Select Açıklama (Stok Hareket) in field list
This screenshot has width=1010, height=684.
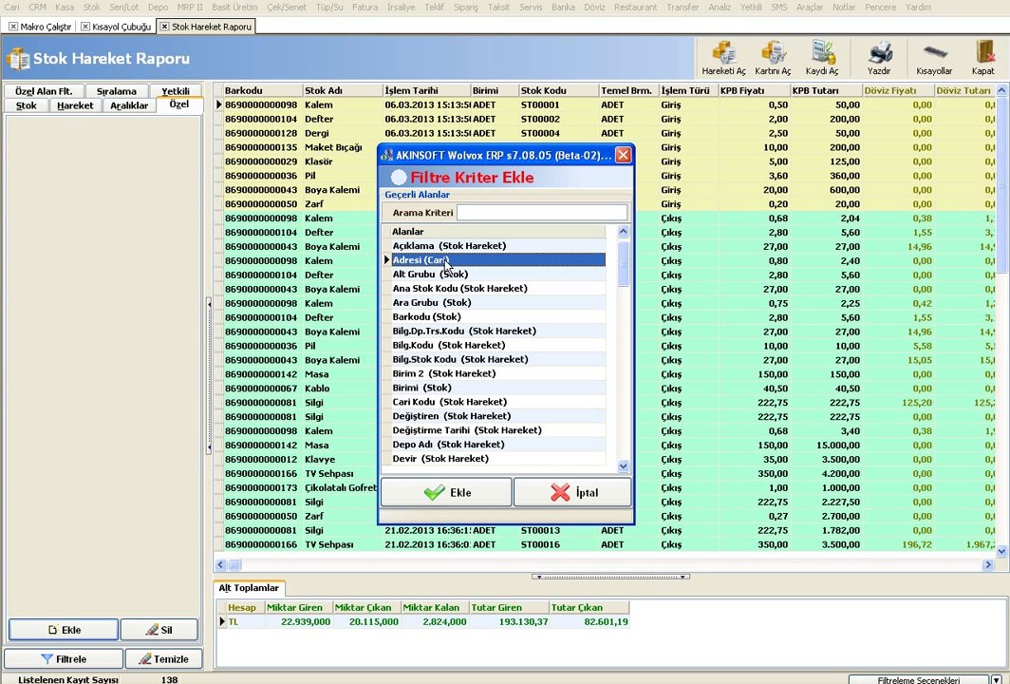(x=498, y=246)
